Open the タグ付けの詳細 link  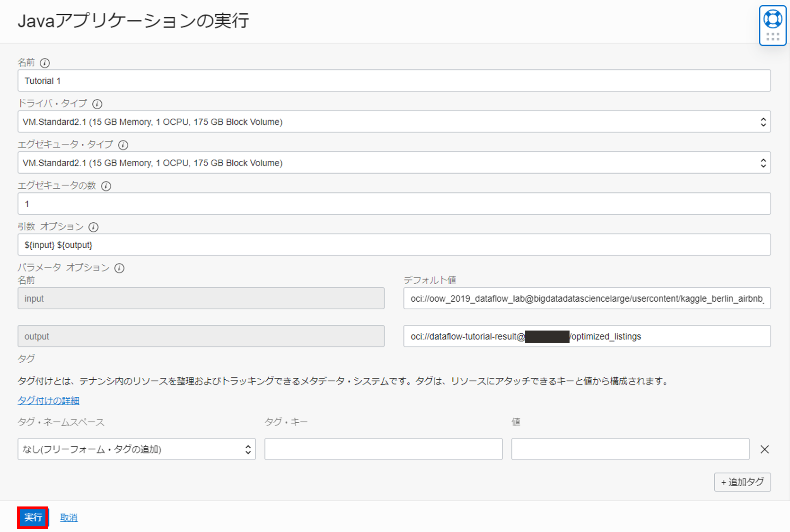(48, 401)
